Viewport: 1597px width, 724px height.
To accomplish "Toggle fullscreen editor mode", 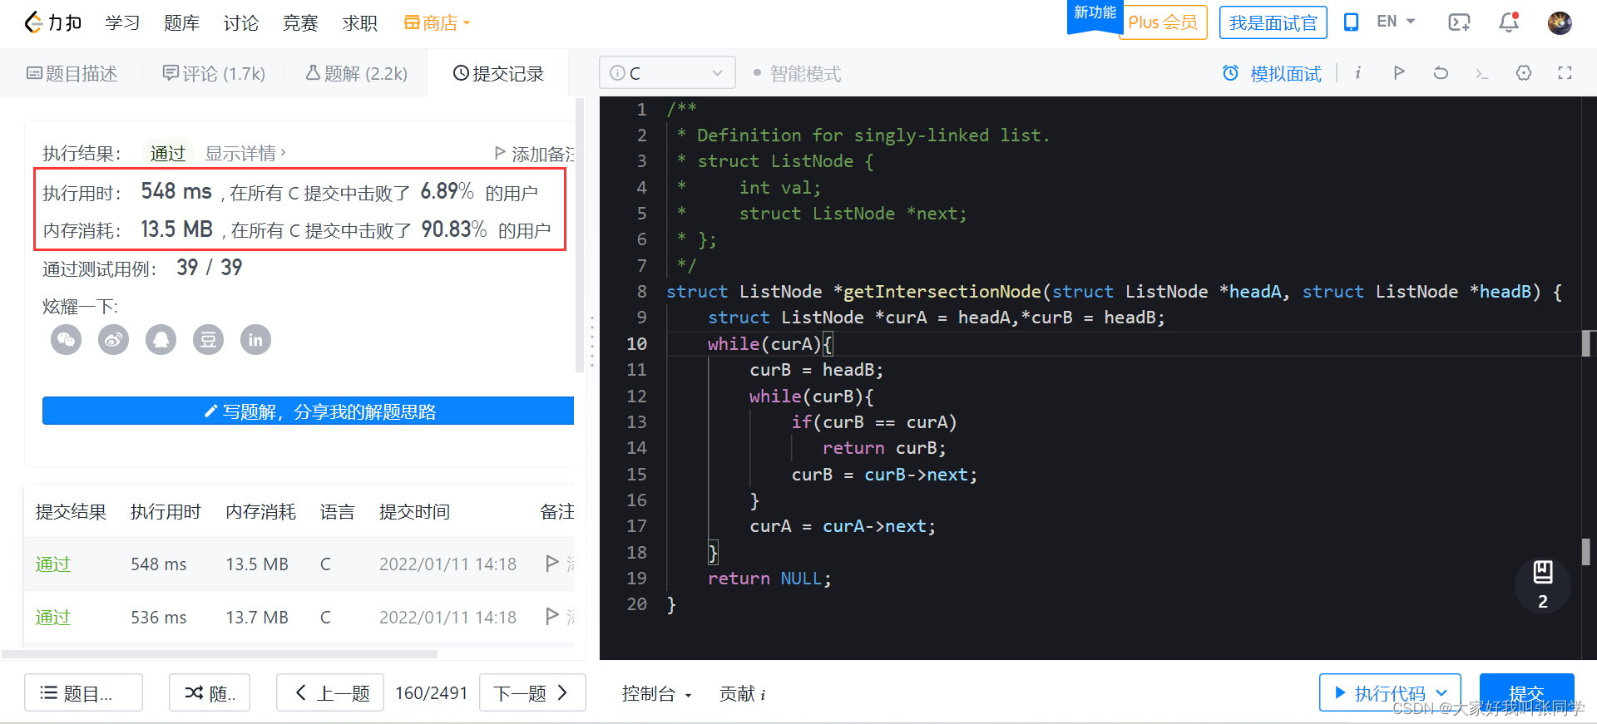I will pos(1565,73).
